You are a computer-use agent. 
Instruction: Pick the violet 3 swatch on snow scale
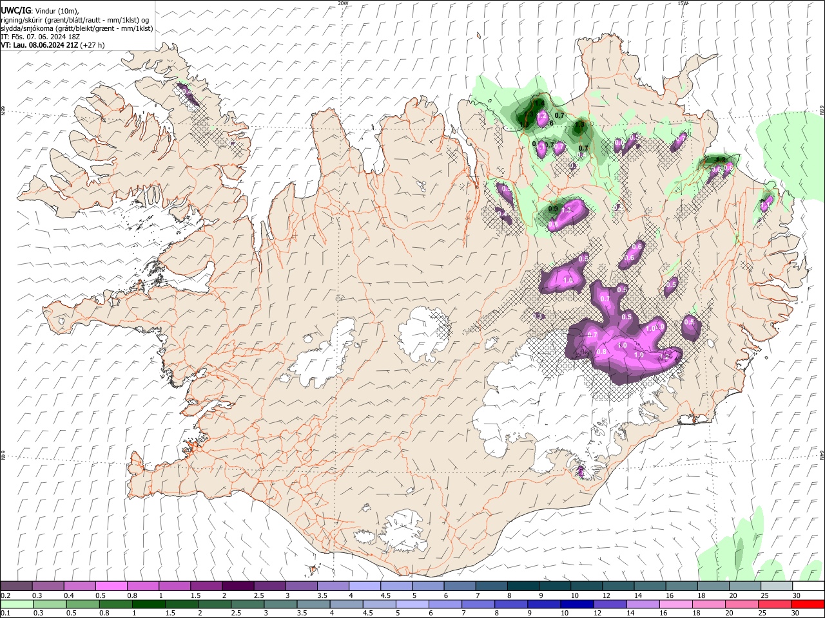pos(301,586)
